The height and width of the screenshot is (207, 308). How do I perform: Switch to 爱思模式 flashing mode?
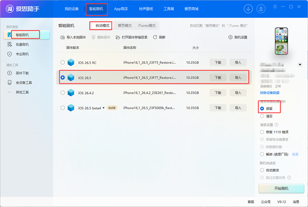click(125, 26)
